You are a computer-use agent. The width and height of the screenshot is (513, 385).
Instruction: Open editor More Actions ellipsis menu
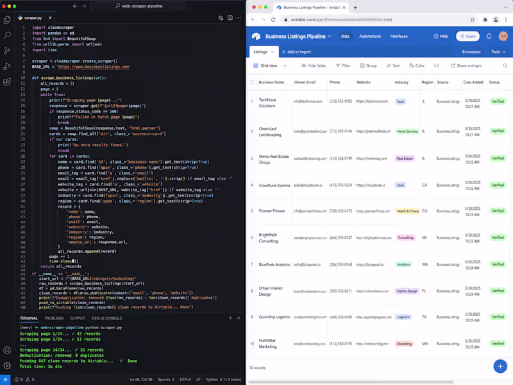tap(239, 18)
